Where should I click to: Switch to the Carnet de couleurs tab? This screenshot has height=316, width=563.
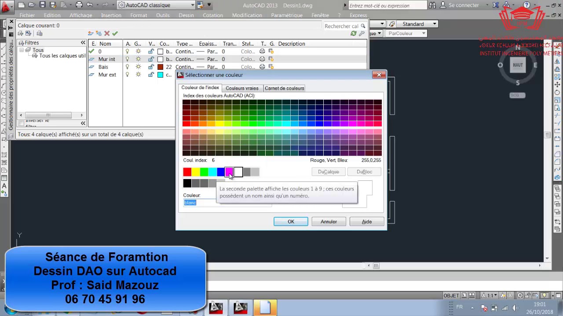click(284, 88)
